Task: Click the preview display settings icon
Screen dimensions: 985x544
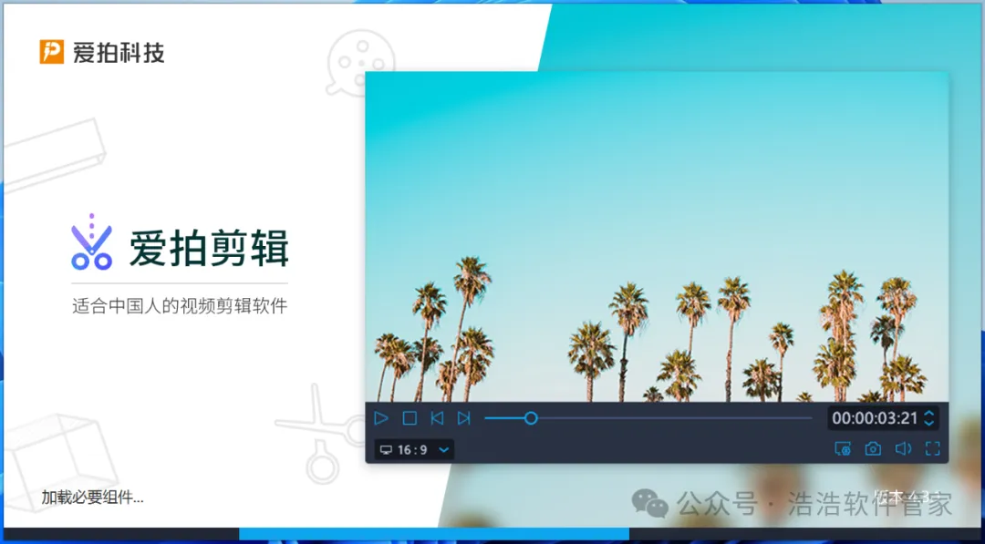Action: (x=843, y=448)
